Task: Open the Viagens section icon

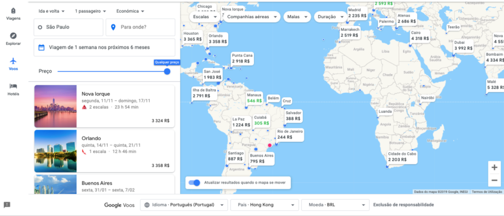Action: 13,10
